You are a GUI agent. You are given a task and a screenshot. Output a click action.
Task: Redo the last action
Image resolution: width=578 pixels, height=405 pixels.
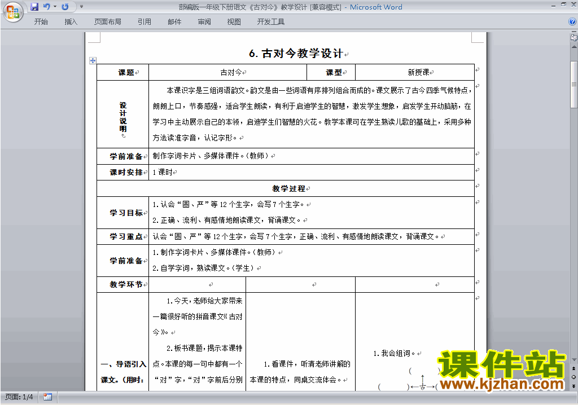tap(65, 7)
